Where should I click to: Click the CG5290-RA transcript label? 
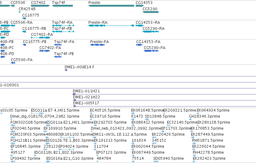(154, 28)
